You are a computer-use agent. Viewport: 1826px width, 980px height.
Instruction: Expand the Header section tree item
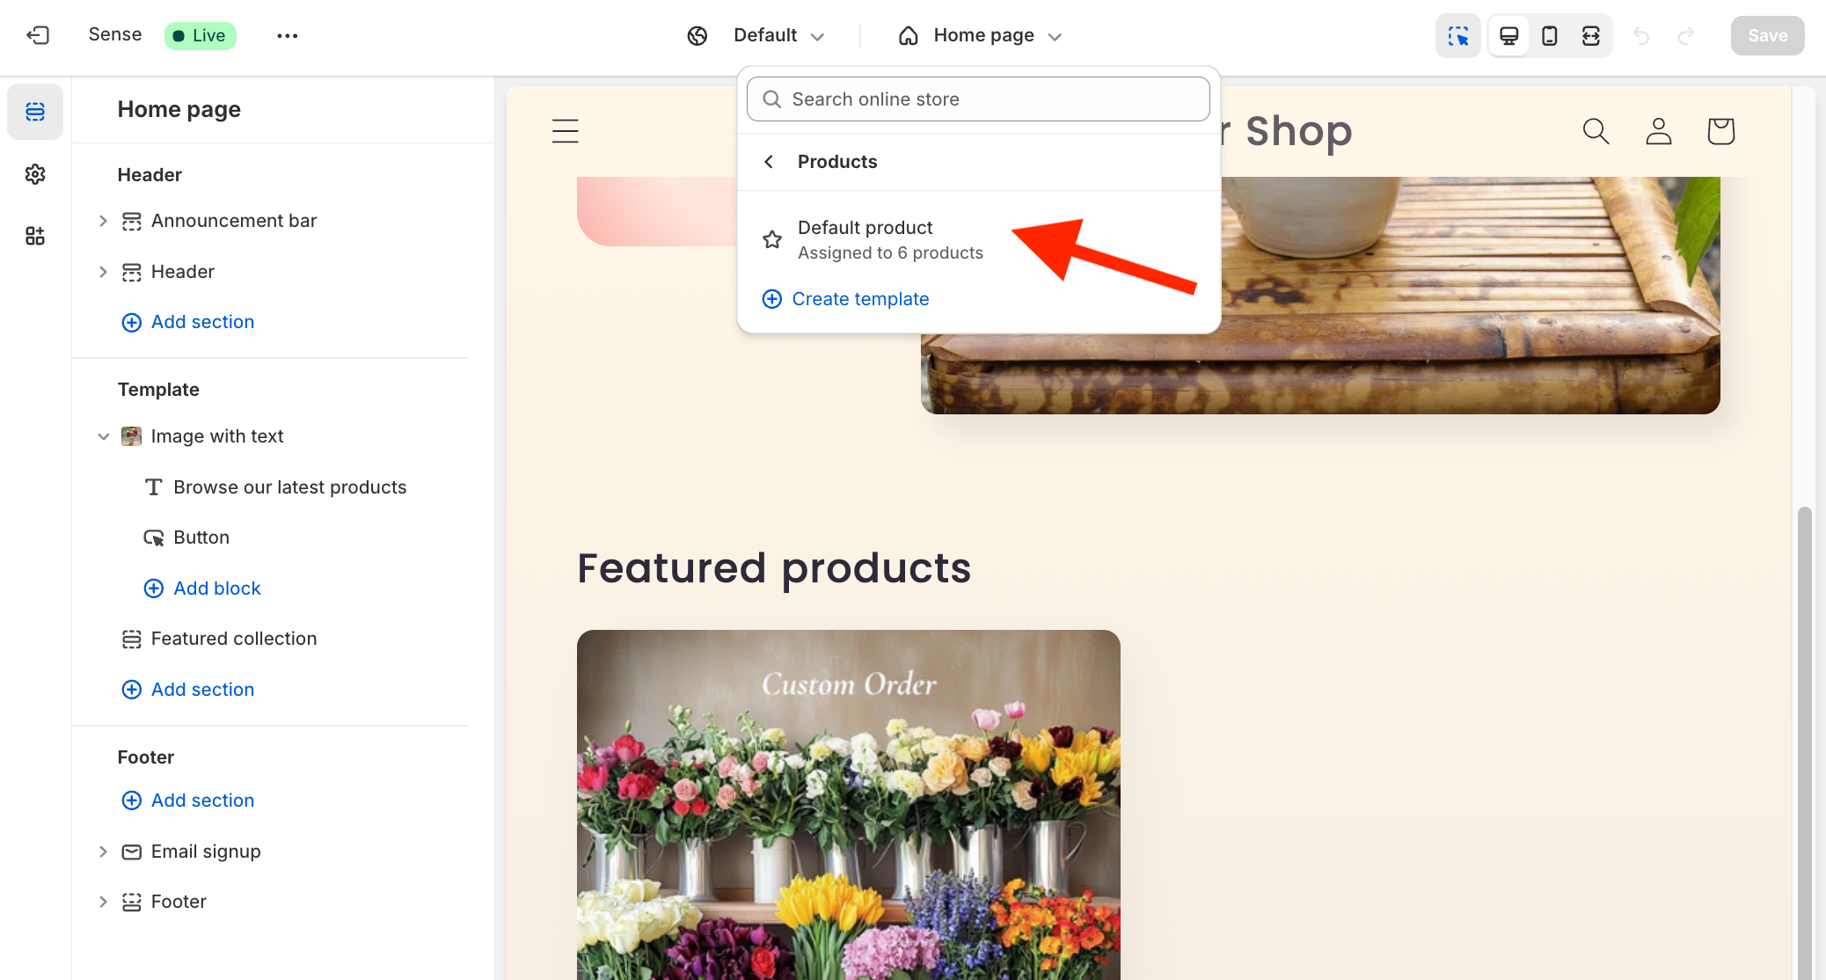coord(104,272)
